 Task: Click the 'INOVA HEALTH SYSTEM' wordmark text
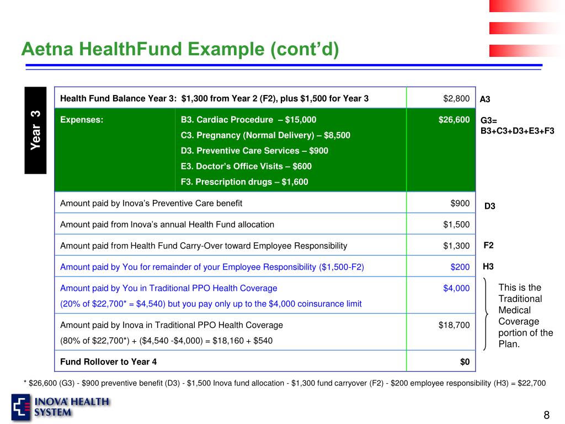72,407
